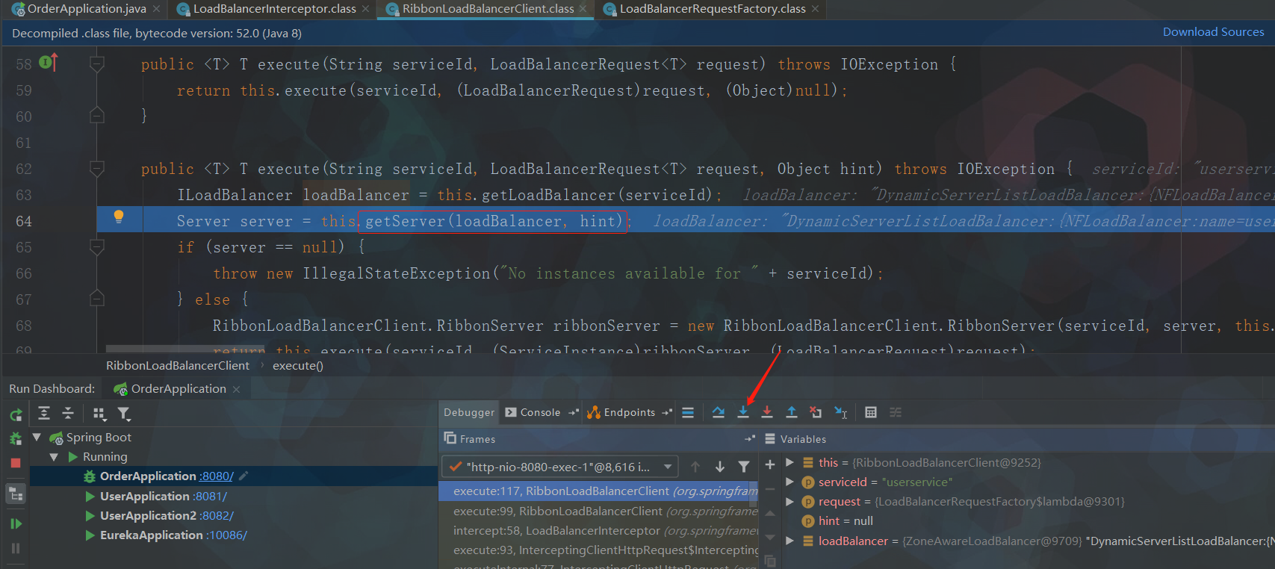Open the thread selector dropdown
1275x569 pixels.
pyautogui.click(x=560, y=467)
